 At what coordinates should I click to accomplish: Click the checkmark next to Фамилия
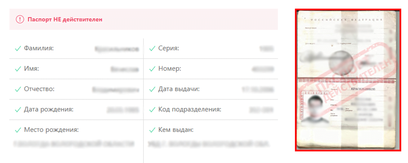(18, 49)
